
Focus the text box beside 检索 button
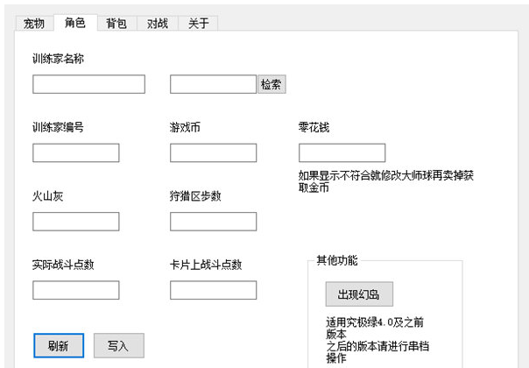(213, 84)
